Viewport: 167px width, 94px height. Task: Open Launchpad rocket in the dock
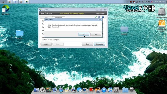pos(42,90)
